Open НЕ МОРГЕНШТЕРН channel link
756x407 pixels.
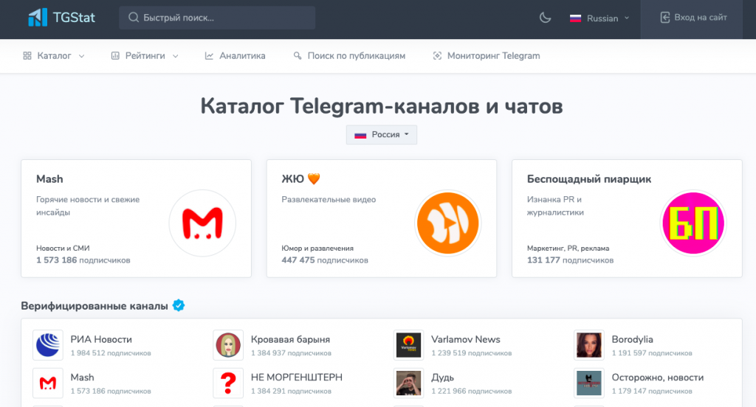(x=297, y=377)
